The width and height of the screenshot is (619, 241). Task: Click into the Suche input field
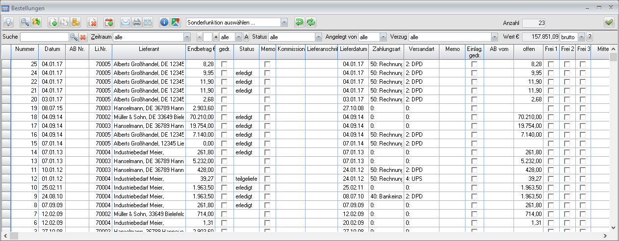[x=44, y=37]
